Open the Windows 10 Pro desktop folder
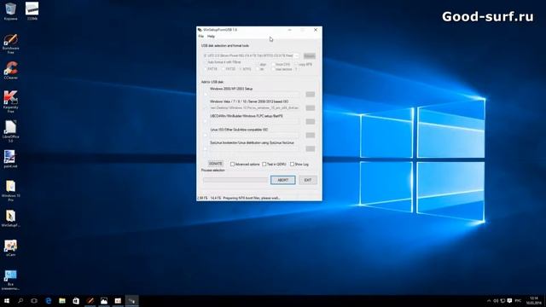This screenshot has height=307, width=546. (10, 191)
